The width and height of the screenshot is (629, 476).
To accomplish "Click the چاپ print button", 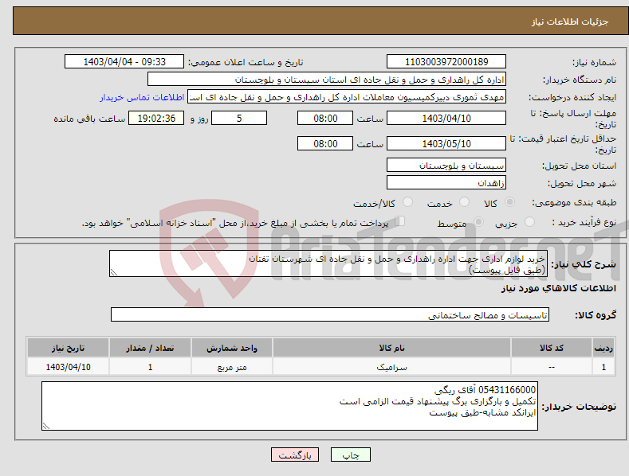I will (351, 455).
